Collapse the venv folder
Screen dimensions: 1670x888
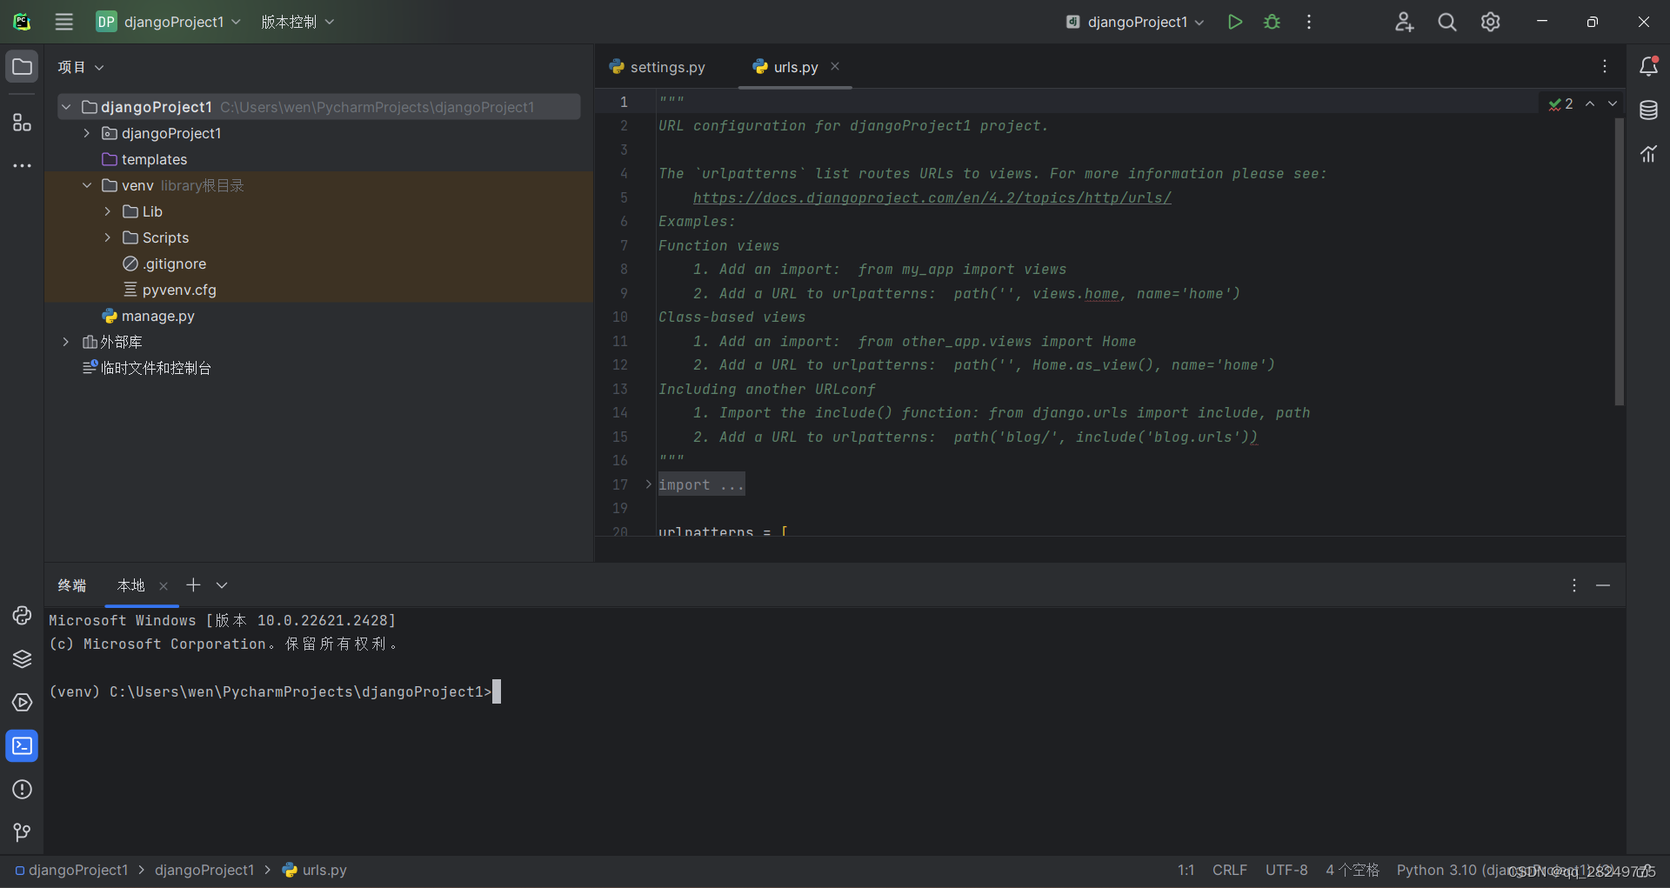pyautogui.click(x=86, y=185)
